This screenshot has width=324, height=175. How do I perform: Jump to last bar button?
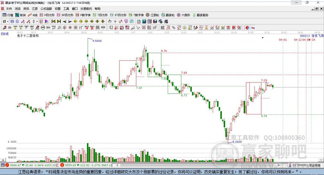click(x=59, y=21)
